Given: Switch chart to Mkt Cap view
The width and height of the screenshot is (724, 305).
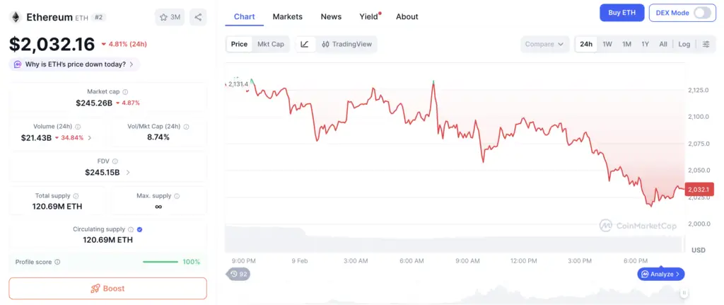Looking at the screenshot, I should 271,44.
